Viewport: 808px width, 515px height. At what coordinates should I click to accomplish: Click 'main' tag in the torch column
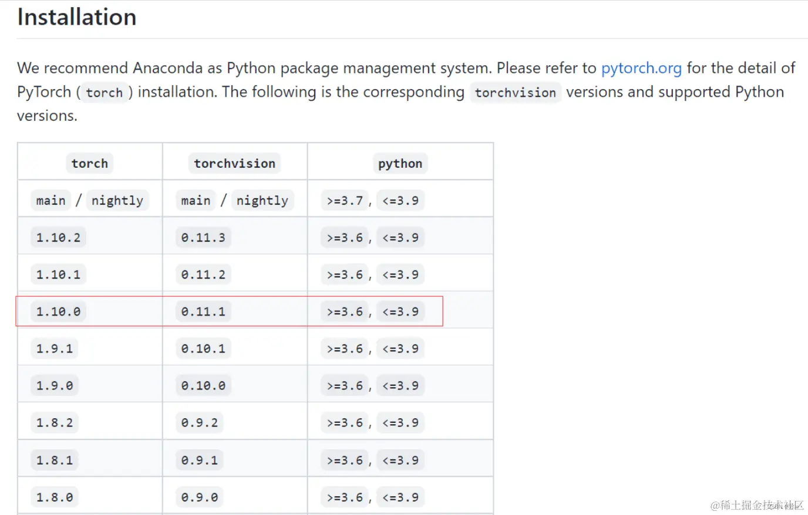click(x=51, y=201)
